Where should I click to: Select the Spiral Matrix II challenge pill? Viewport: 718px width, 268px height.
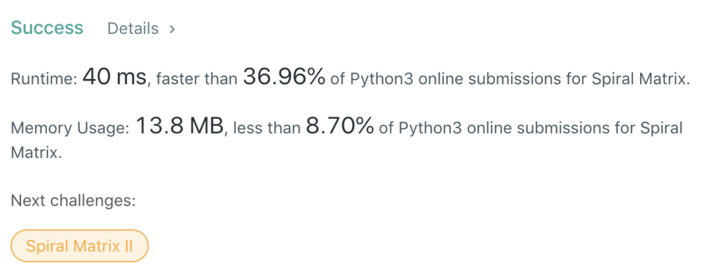(80, 246)
